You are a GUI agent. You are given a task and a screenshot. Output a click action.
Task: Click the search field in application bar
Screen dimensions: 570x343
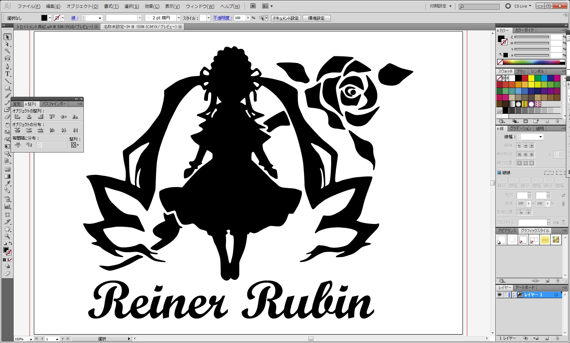tap(479, 6)
